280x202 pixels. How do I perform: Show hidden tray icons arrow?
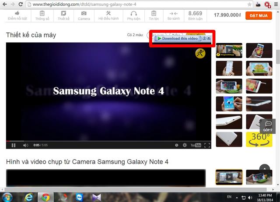click(x=237, y=198)
